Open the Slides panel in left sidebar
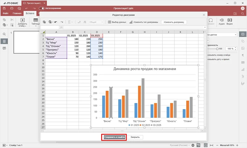The width and height of the screenshot is (247, 148). point(4,41)
